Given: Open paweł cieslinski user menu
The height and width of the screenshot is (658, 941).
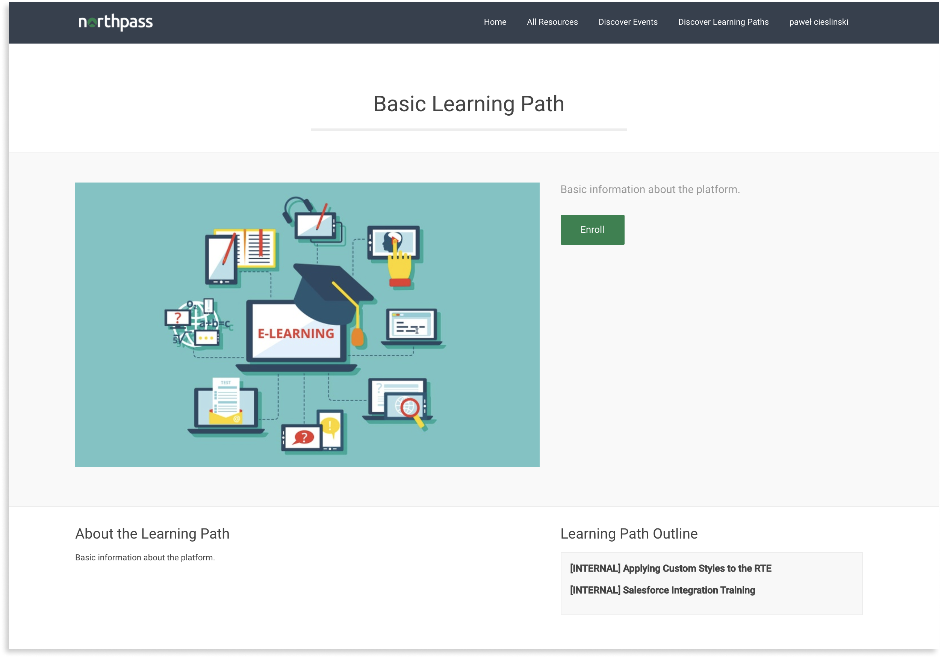Looking at the screenshot, I should [818, 22].
